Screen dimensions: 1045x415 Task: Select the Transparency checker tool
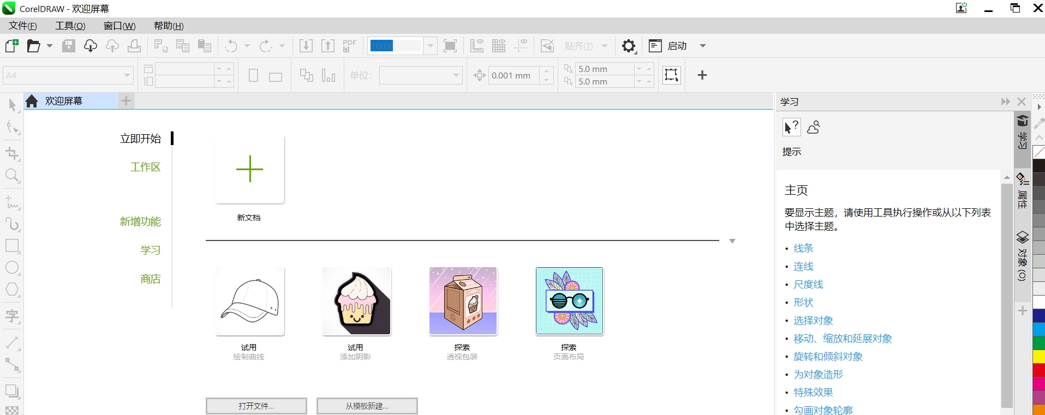[13, 410]
